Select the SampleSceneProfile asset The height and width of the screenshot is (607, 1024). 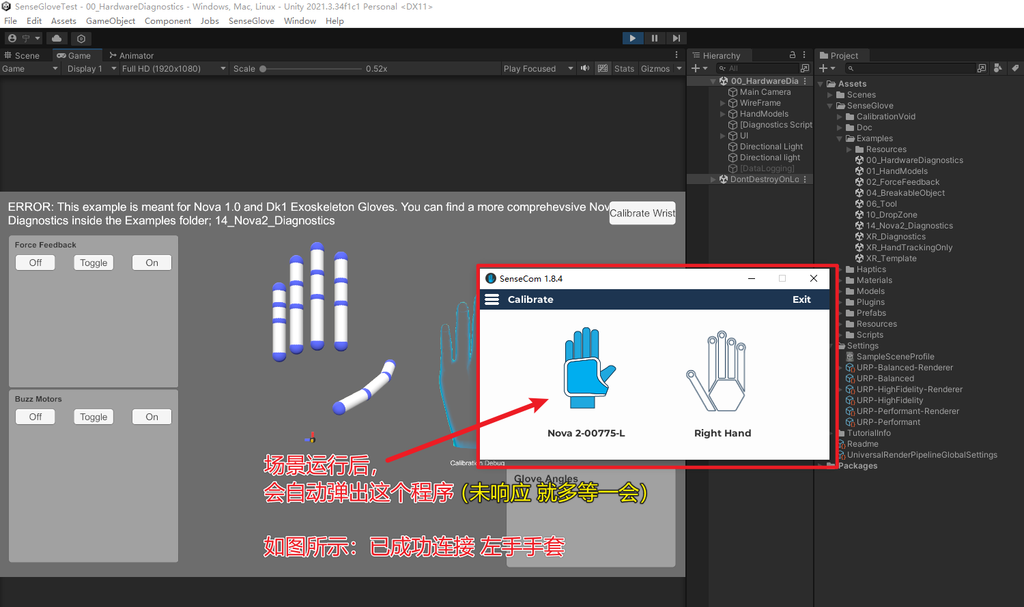[895, 357]
